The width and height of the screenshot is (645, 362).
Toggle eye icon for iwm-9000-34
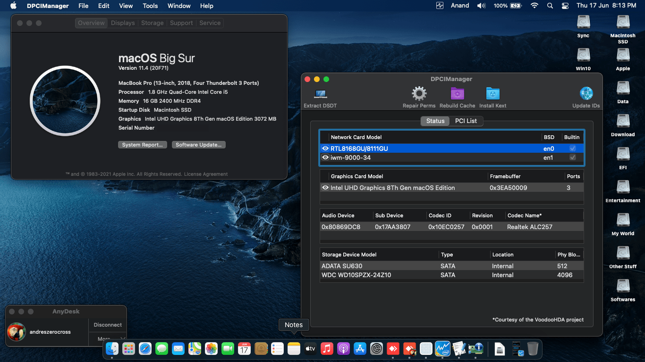325,157
